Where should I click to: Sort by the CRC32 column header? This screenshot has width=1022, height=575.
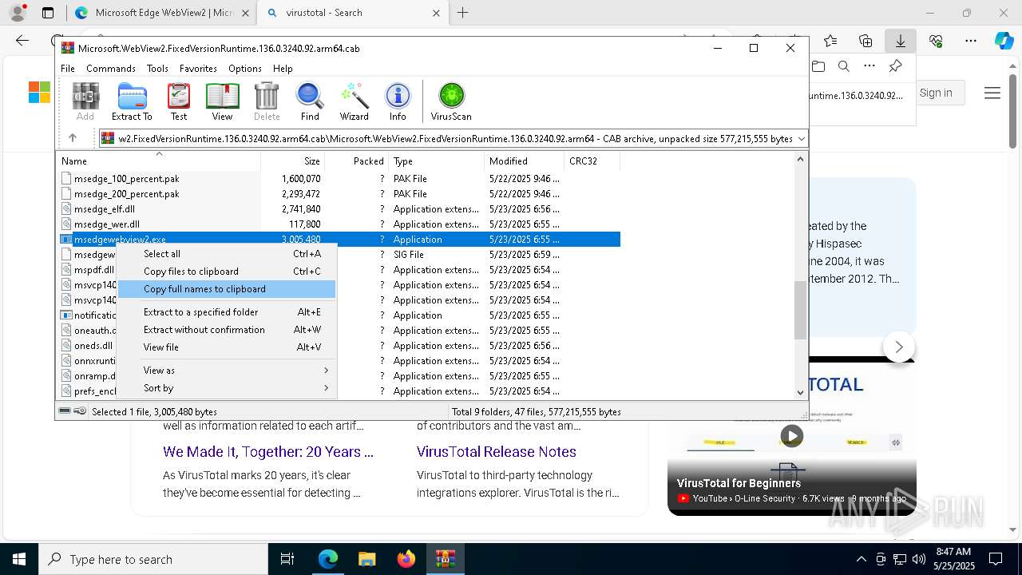592,161
